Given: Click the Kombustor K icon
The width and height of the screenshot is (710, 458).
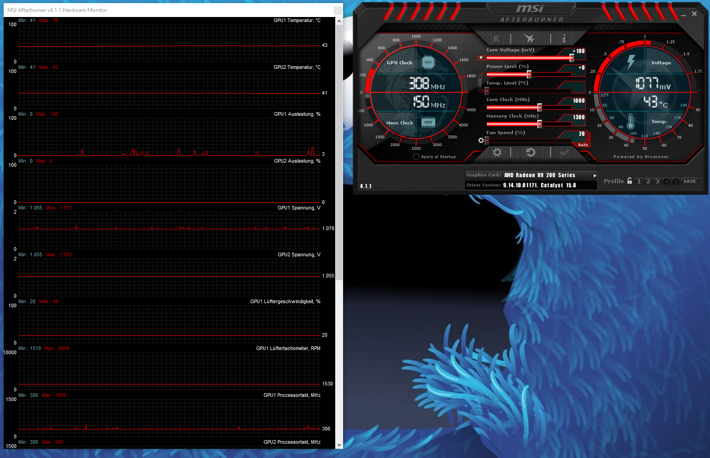Looking at the screenshot, I should coord(496,39).
